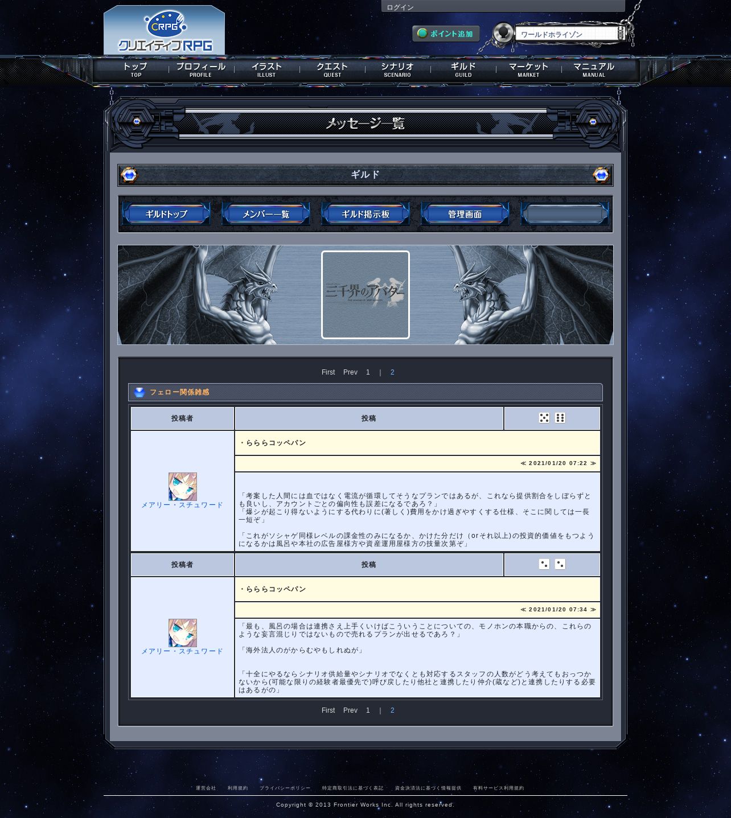This screenshot has width=731, height=818.
Task: Click the 有料サービス利用規約 footer link
Action: point(498,788)
